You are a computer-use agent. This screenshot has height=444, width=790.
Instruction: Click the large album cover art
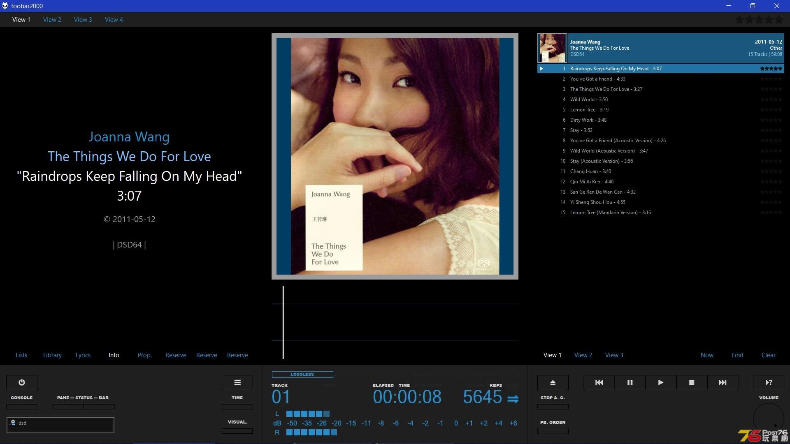coord(395,156)
